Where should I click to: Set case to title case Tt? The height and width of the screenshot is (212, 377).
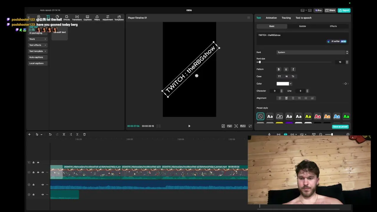(x=293, y=76)
